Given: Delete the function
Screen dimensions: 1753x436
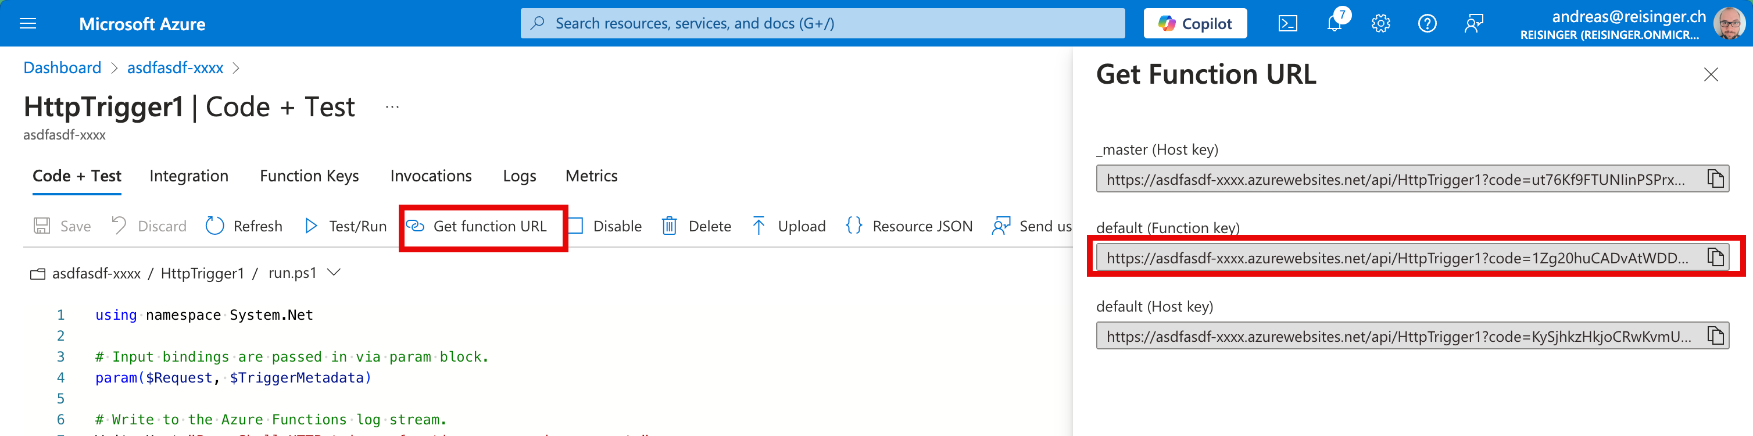Looking at the screenshot, I should coord(696,226).
